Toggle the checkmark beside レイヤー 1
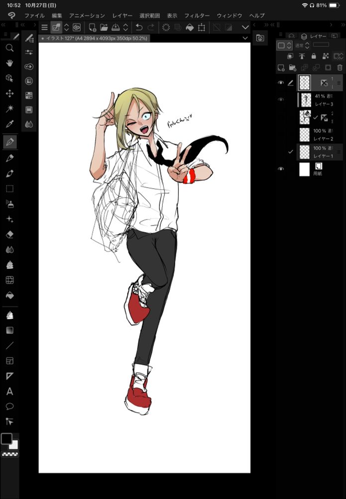The height and width of the screenshot is (499, 346). click(x=290, y=152)
